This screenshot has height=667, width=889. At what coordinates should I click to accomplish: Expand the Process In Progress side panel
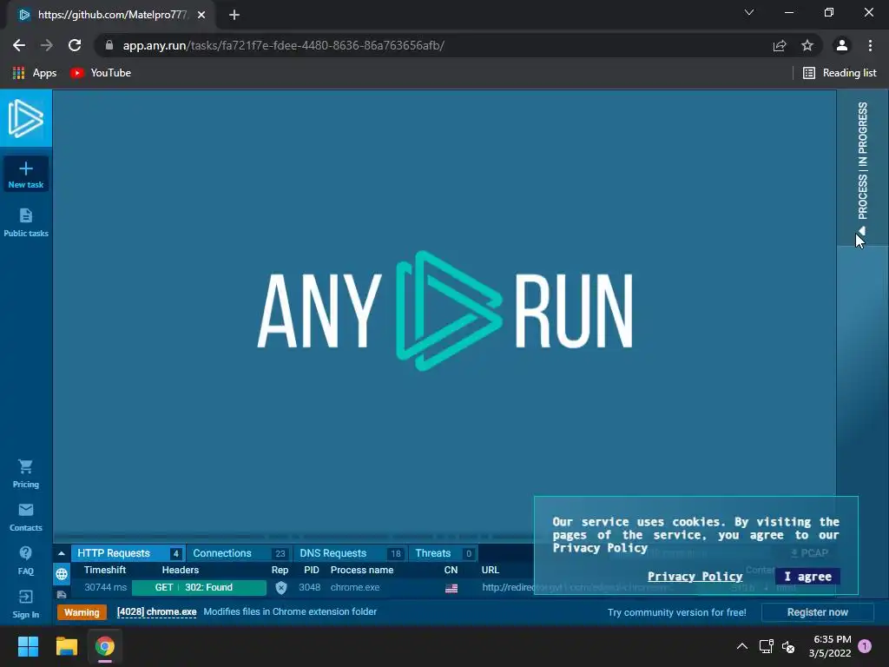point(862,168)
